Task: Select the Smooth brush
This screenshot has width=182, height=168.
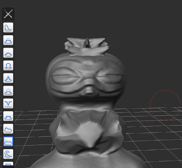Action: point(8,91)
